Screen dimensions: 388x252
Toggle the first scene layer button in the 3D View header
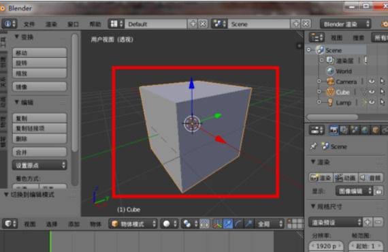pos(289,221)
